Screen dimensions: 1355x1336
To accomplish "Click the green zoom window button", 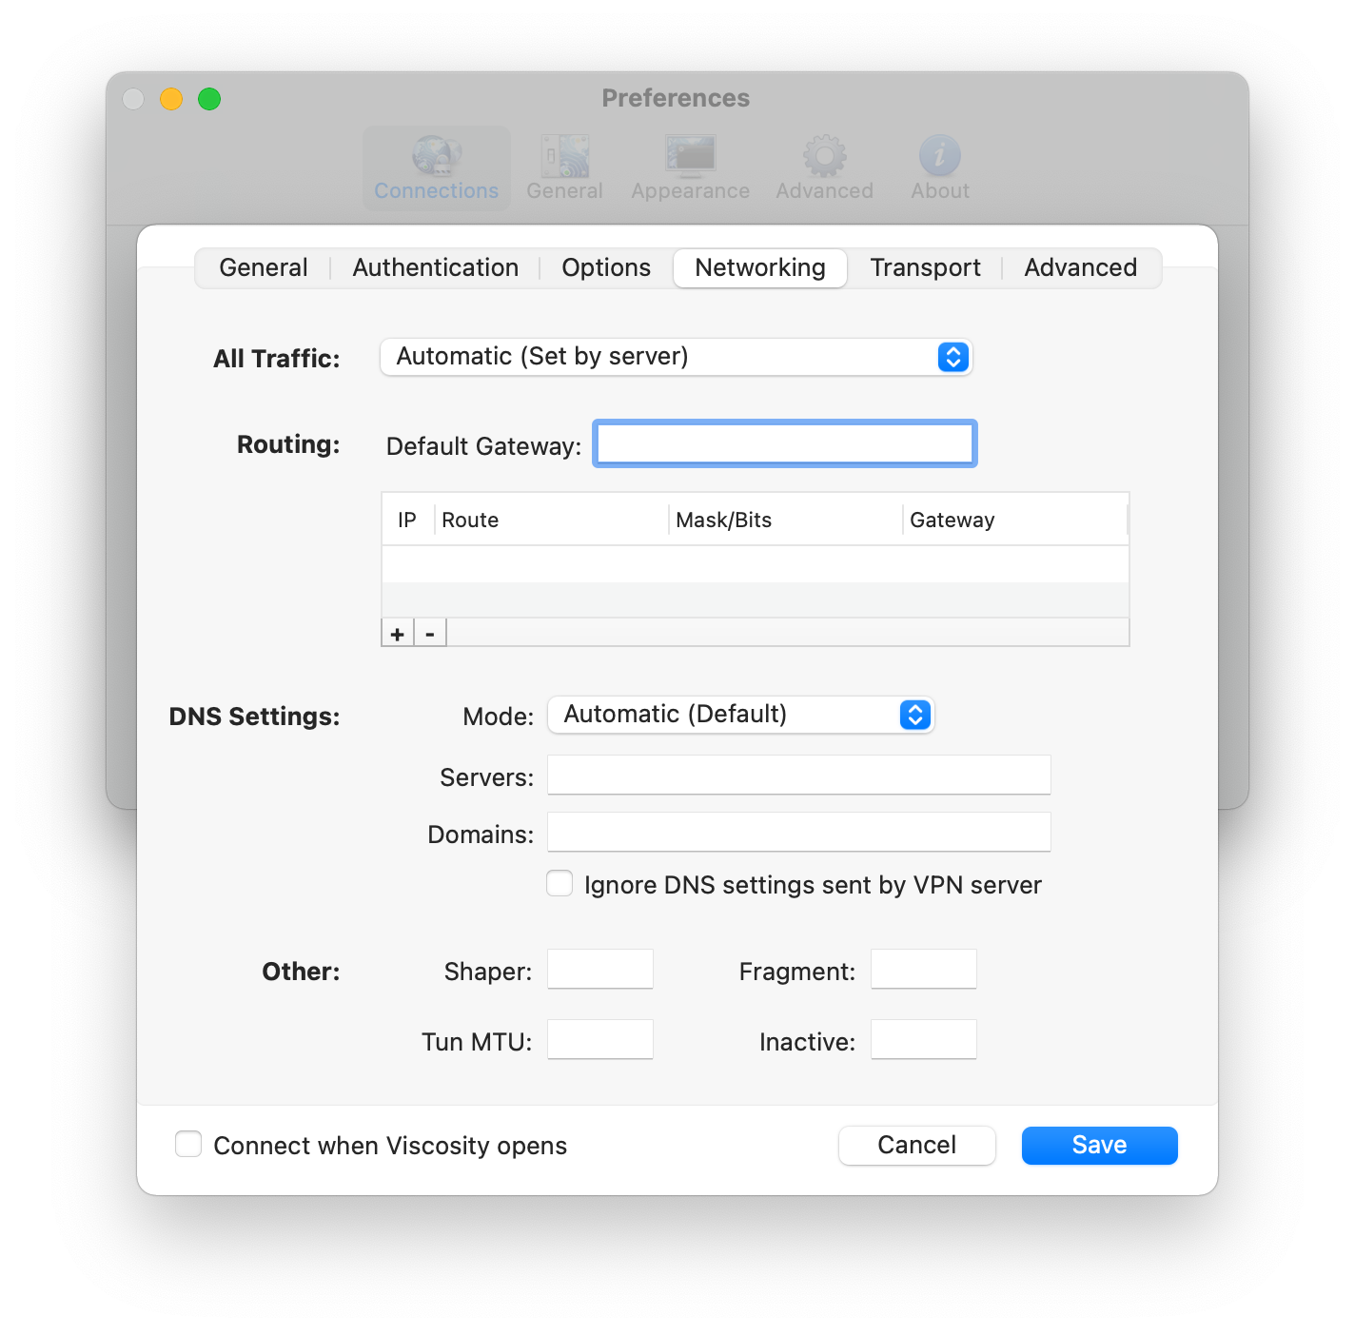I will [x=209, y=99].
